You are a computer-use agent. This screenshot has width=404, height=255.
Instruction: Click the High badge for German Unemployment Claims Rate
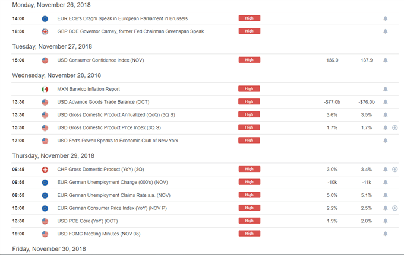coord(250,195)
